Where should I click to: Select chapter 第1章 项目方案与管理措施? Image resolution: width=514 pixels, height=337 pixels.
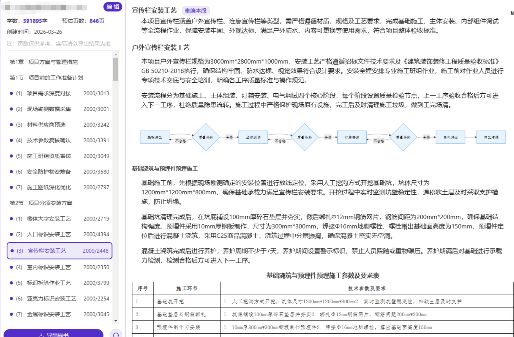[x=44, y=62]
